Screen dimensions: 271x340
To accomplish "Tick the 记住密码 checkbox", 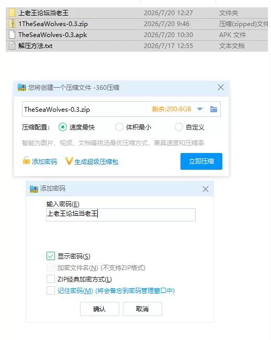I will pos(51,290).
